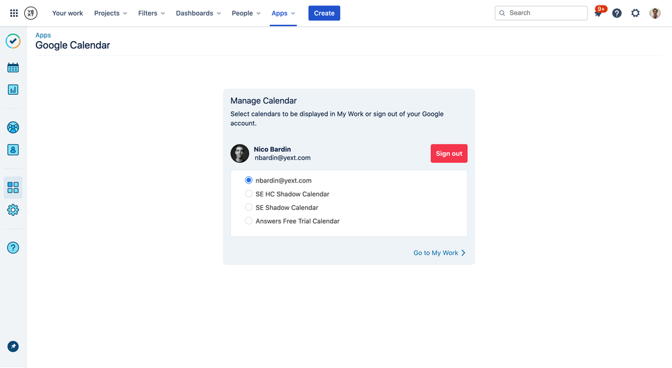Open the settings gear in top bar
The width and height of the screenshot is (672, 368).
(636, 13)
